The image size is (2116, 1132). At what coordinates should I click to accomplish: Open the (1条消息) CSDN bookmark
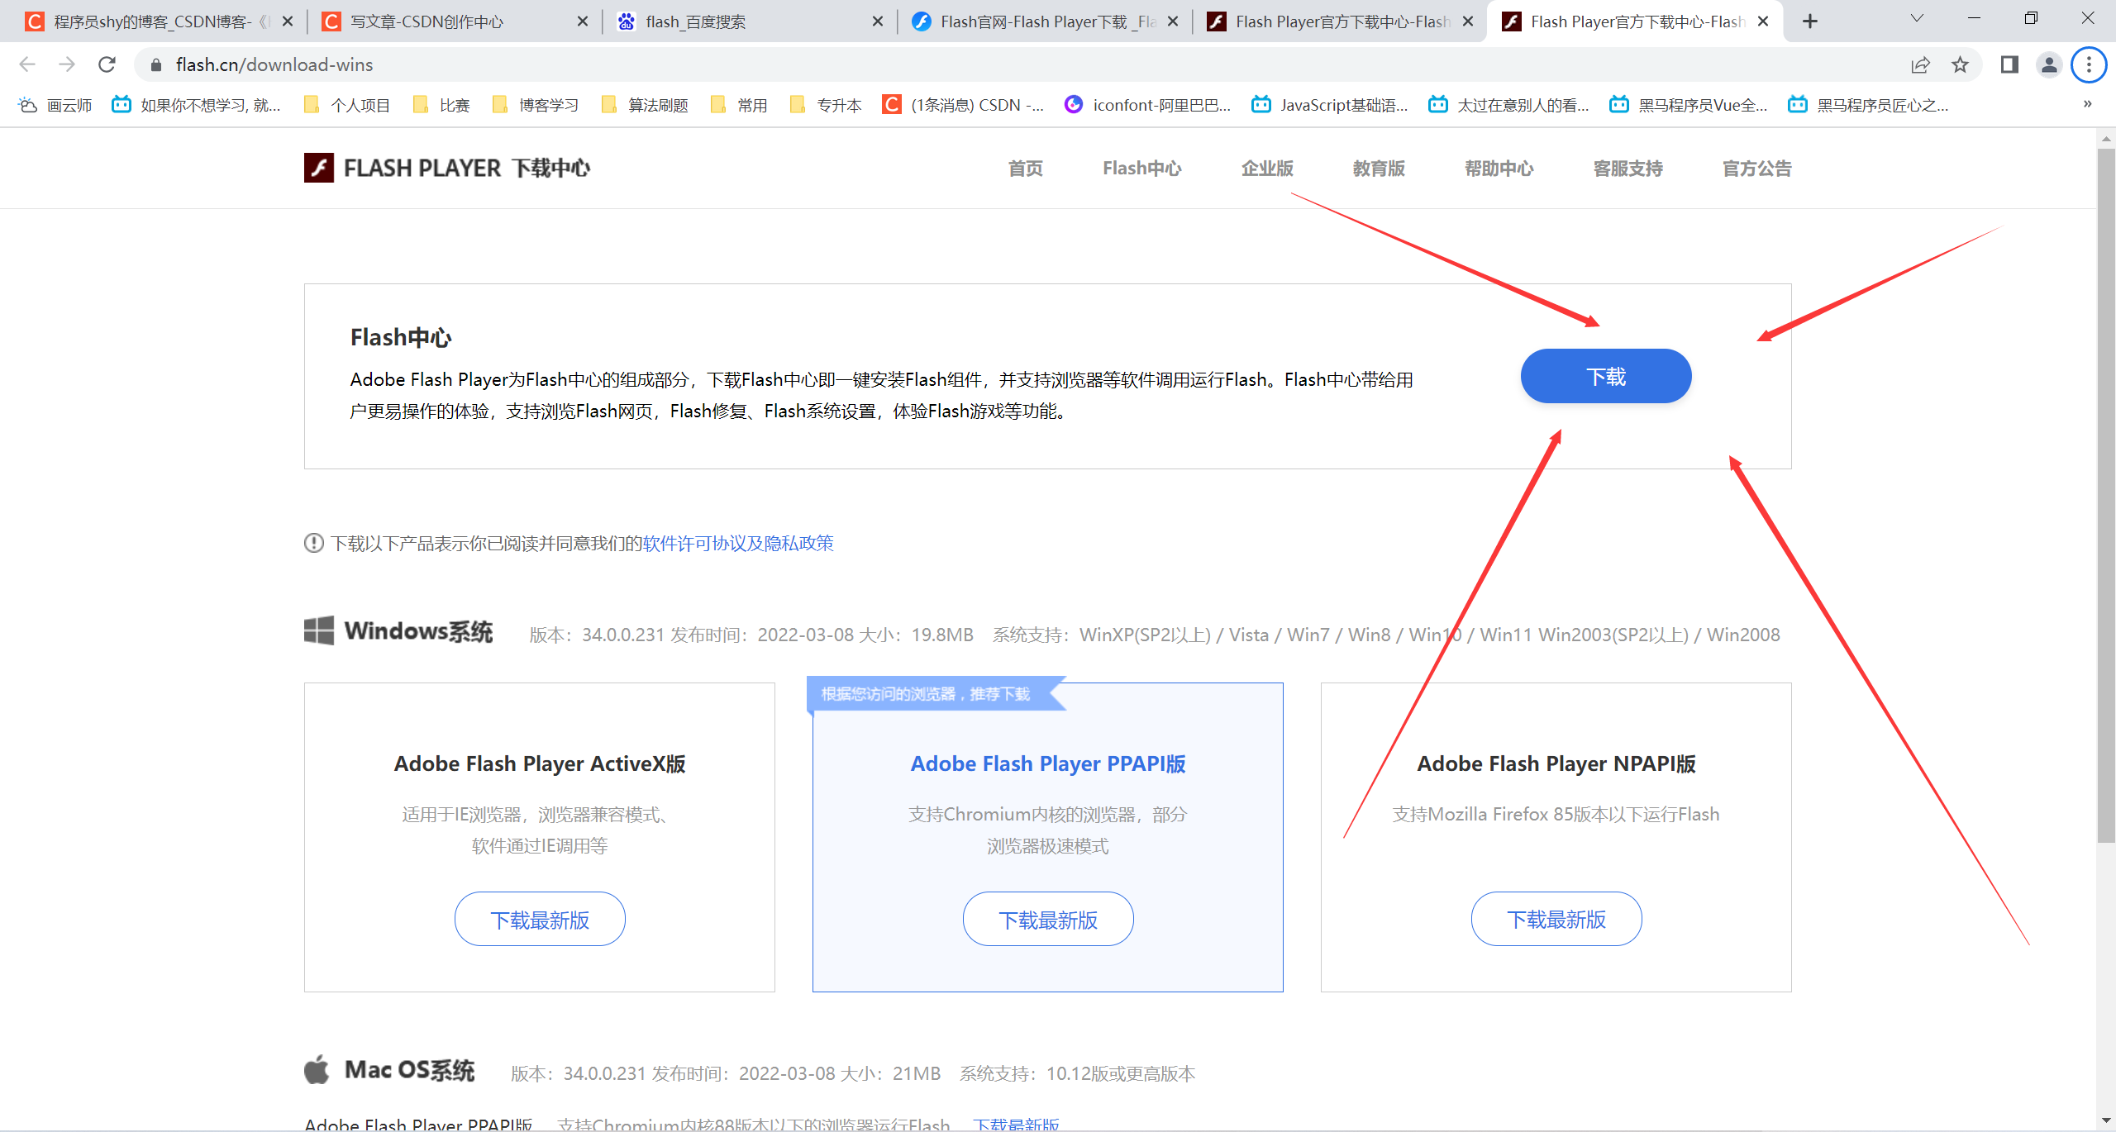(x=964, y=105)
